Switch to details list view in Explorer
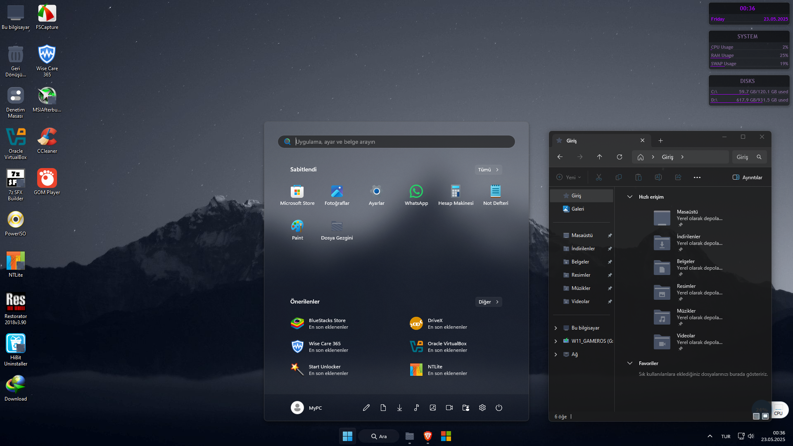This screenshot has width=793, height=446. click(x=756, y=416)
